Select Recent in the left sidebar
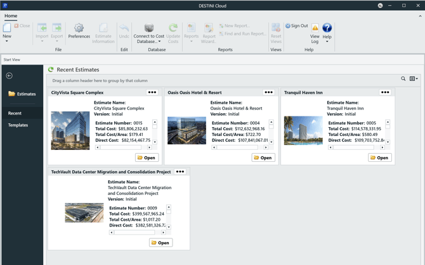This screenshot has width=425, height=265. click(15, 113)
